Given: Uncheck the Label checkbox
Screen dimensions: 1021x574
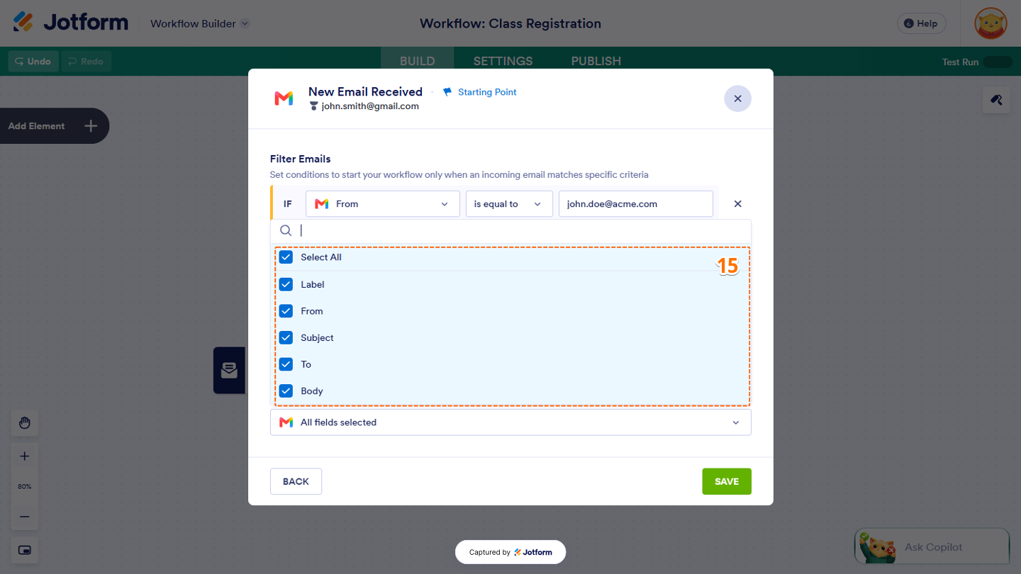Looking at the screenshot, I should pos(286,284).
